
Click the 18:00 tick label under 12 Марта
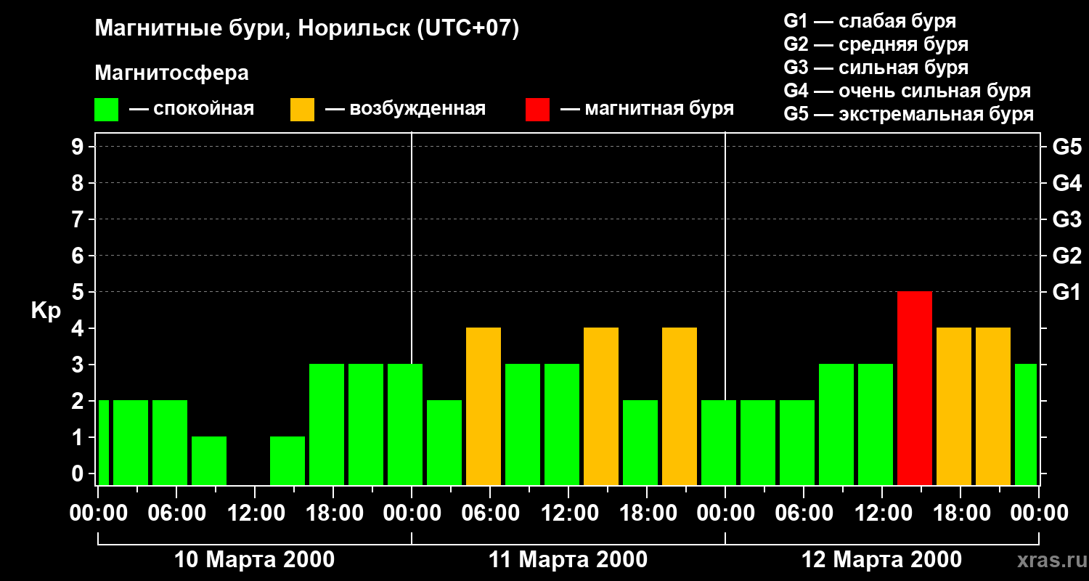(960, 513)
